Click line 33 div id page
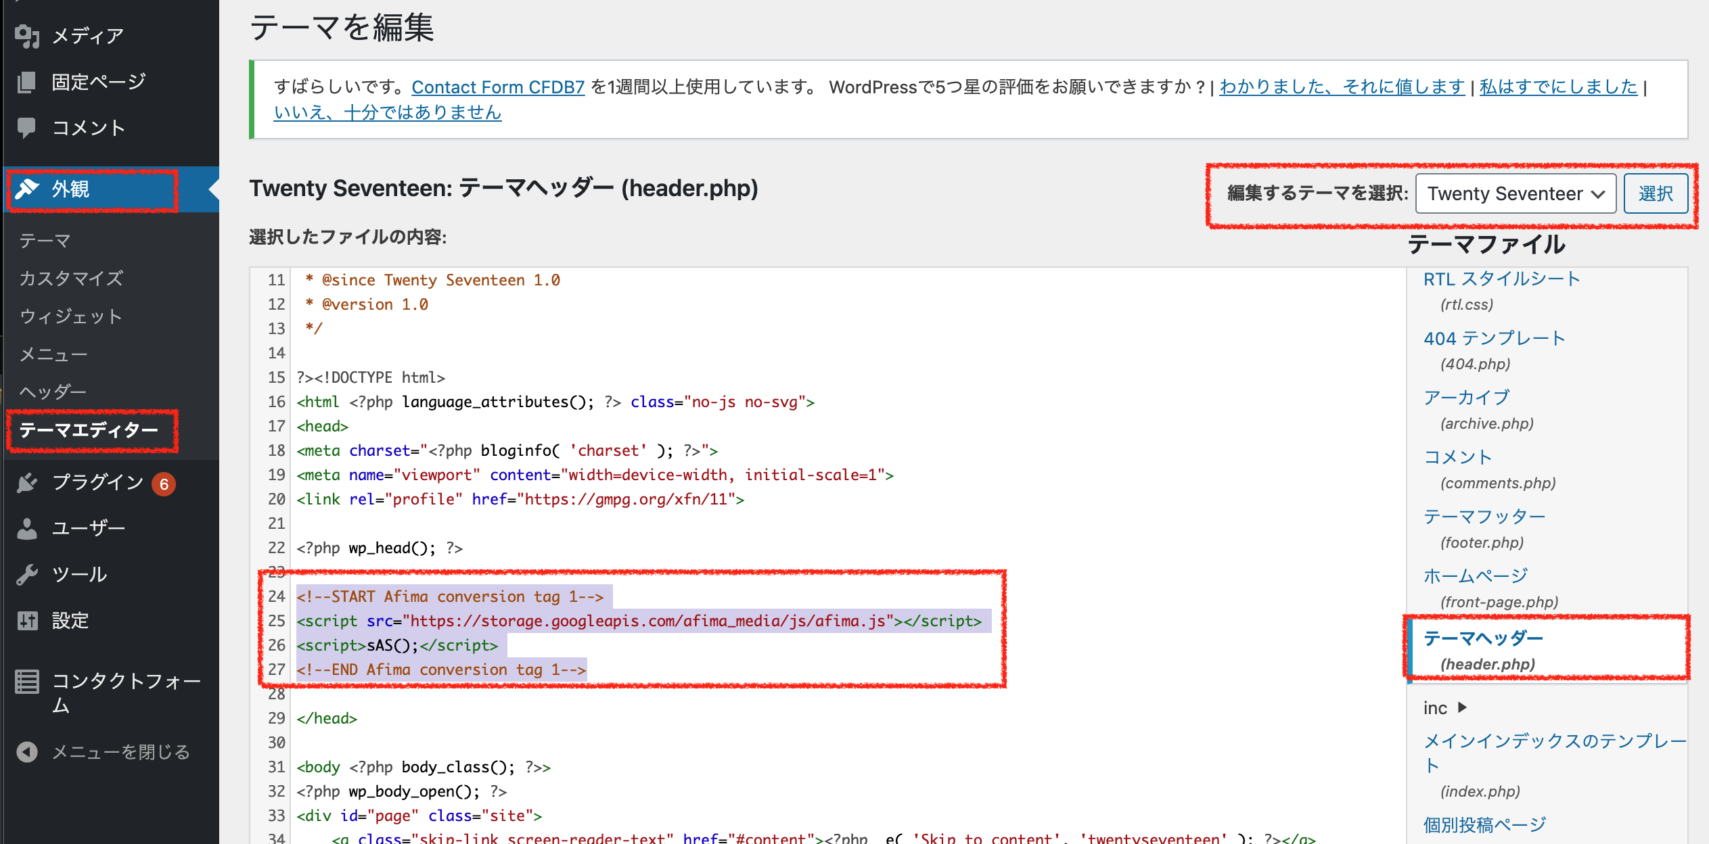Viewport: 1709px width, 844px height. (x=419, y=816)
